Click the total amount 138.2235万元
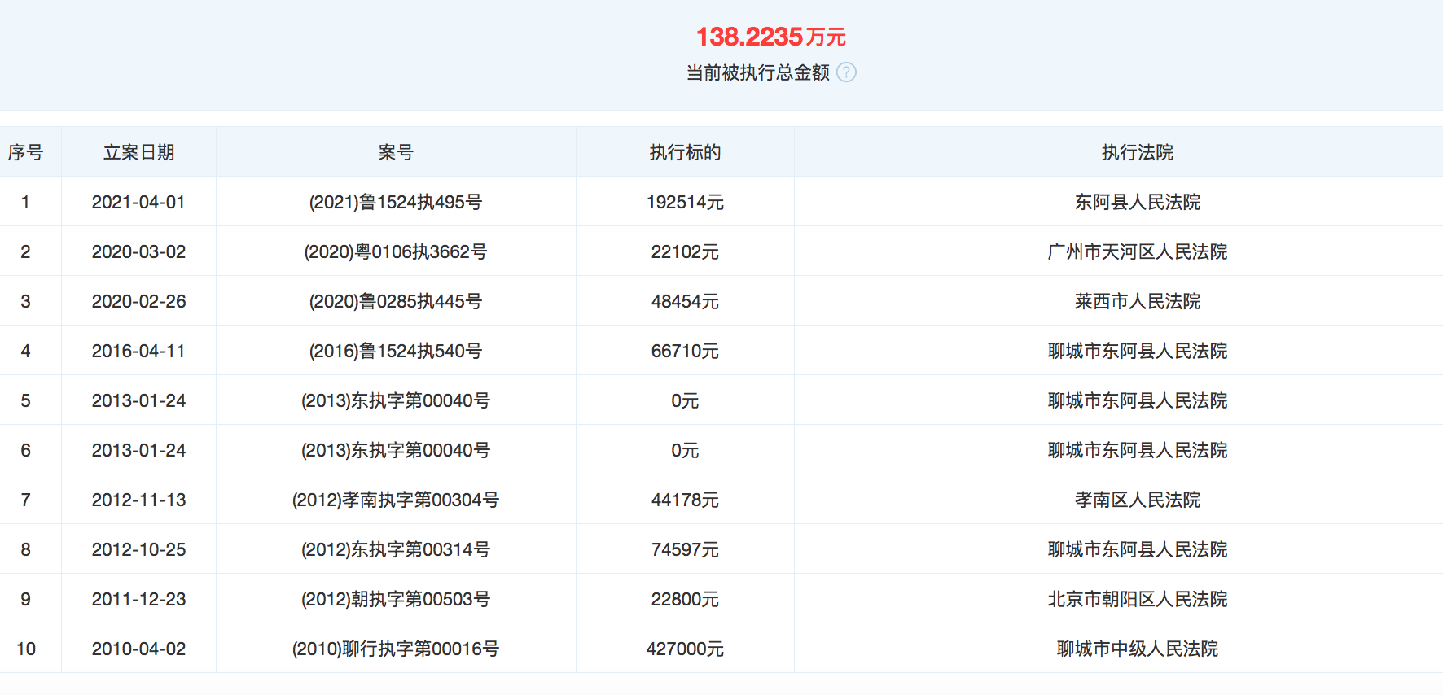1443x695 pixels. coord(770,37)
